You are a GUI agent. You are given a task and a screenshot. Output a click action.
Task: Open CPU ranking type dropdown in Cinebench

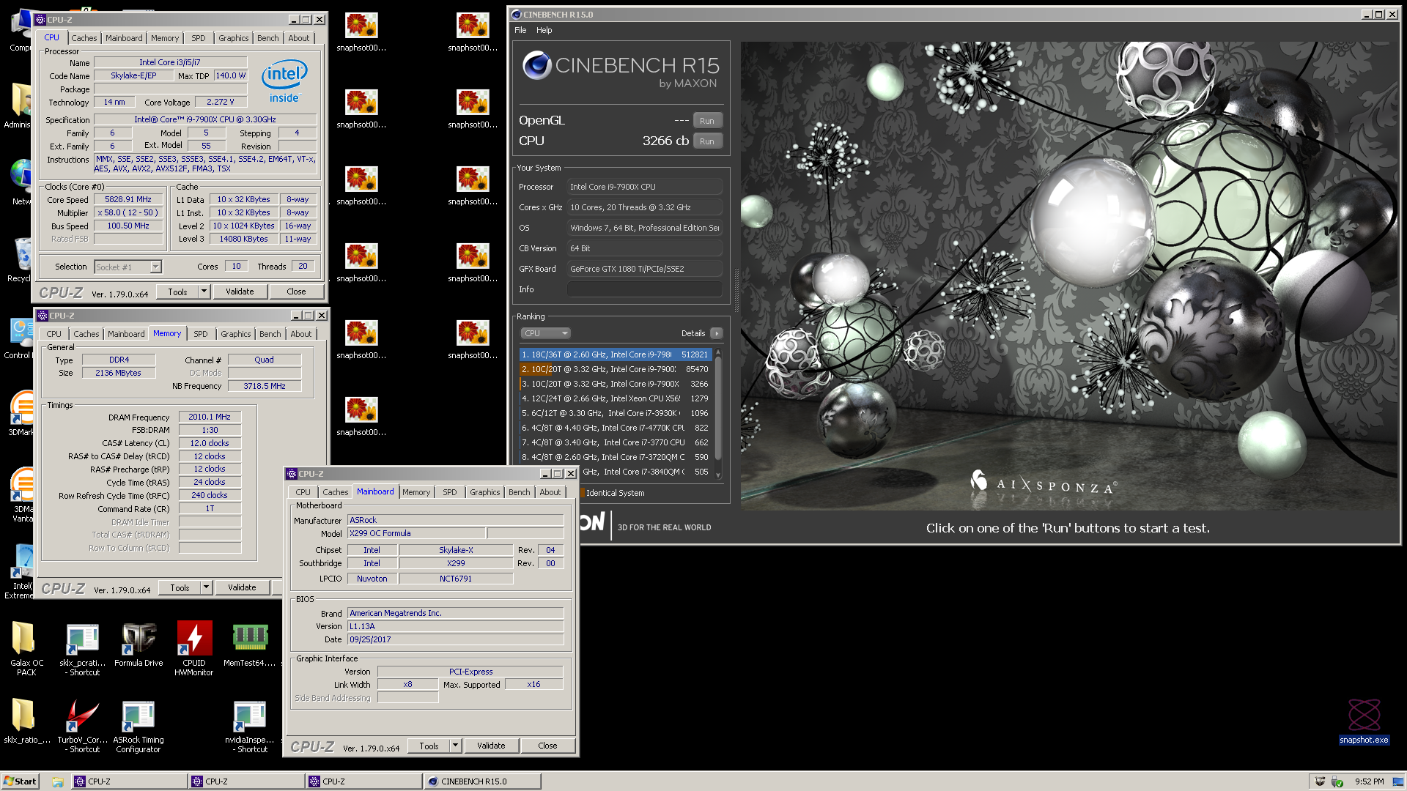545,333
